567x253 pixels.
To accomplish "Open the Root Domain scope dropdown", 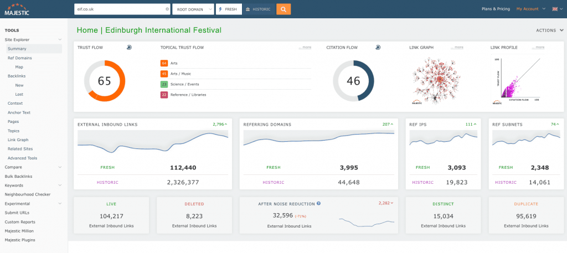I will (193, 9).
